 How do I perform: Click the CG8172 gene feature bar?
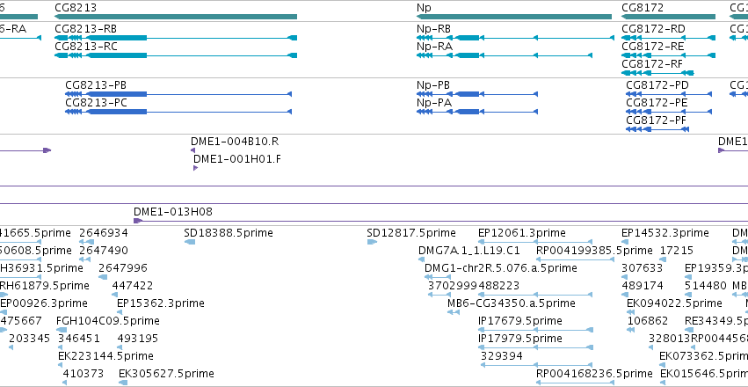coord(668,17)
